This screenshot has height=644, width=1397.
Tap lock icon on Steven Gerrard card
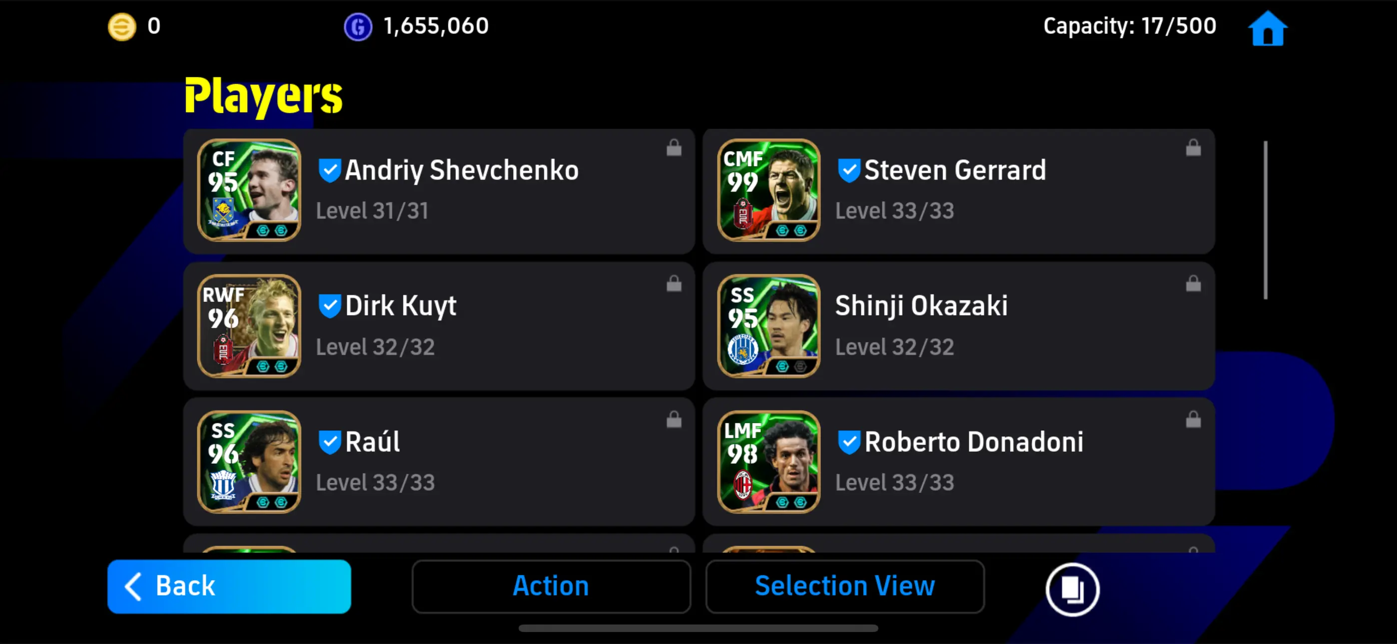(1193, 147)
